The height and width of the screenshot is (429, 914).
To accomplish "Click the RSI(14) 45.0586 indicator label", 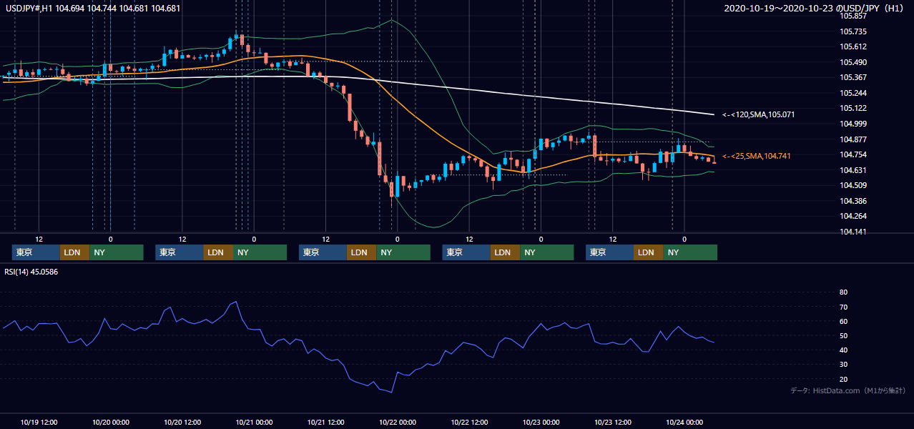I will [x=31, y=271].
